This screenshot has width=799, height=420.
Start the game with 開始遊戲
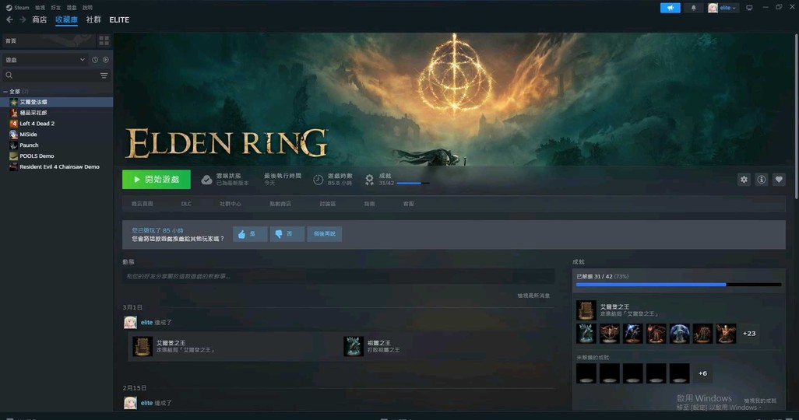[157, 179]
